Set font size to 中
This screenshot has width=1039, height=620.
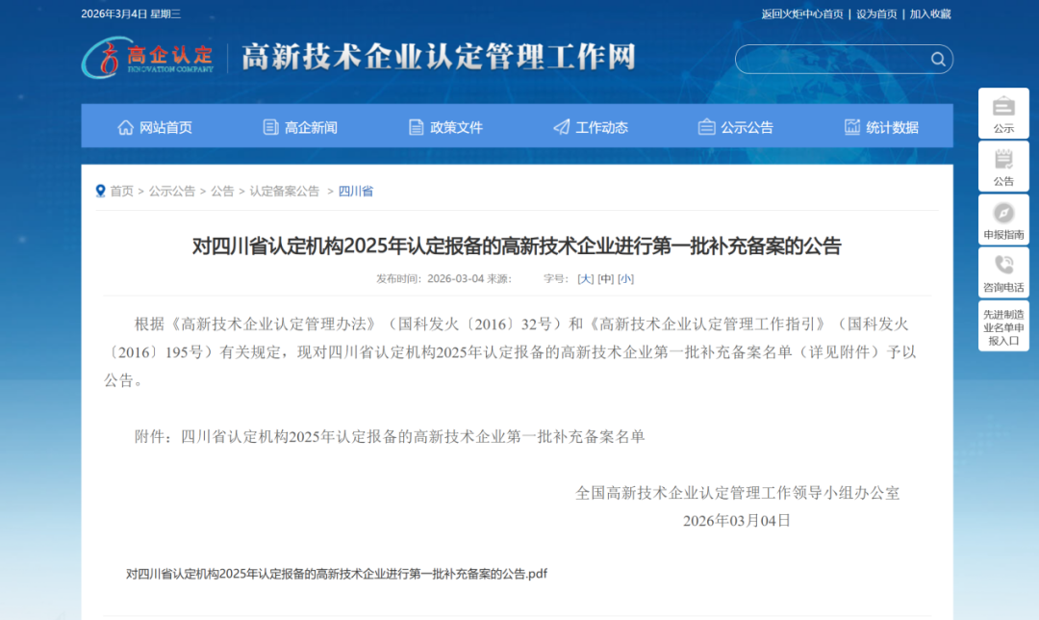point(605,279)
